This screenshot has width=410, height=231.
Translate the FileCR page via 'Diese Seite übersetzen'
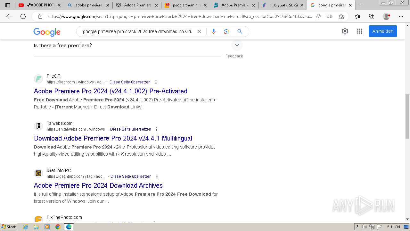point(130,82)
